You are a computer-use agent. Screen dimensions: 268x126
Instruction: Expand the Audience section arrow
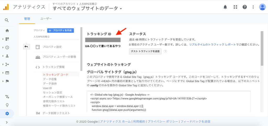point(3,56)
